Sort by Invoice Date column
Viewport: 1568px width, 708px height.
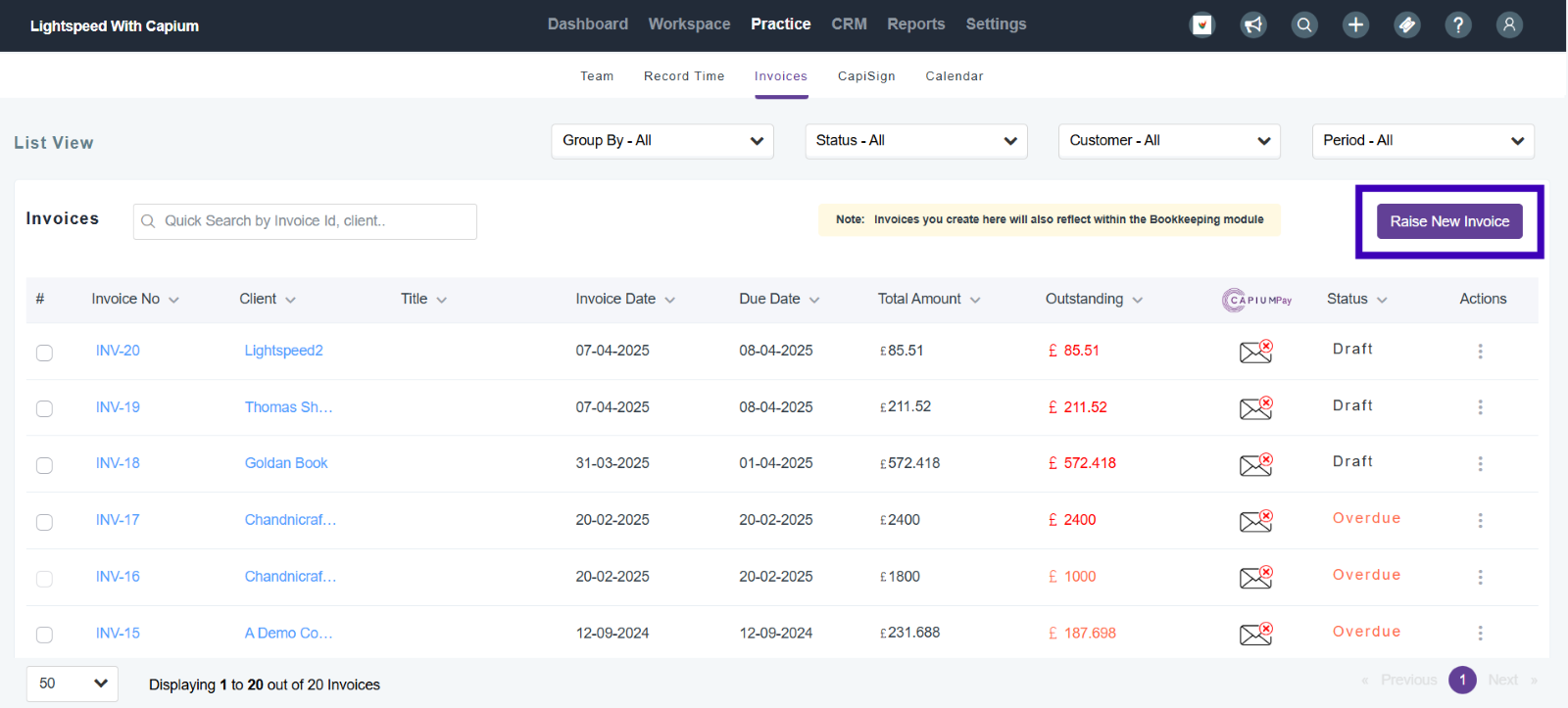625,299
